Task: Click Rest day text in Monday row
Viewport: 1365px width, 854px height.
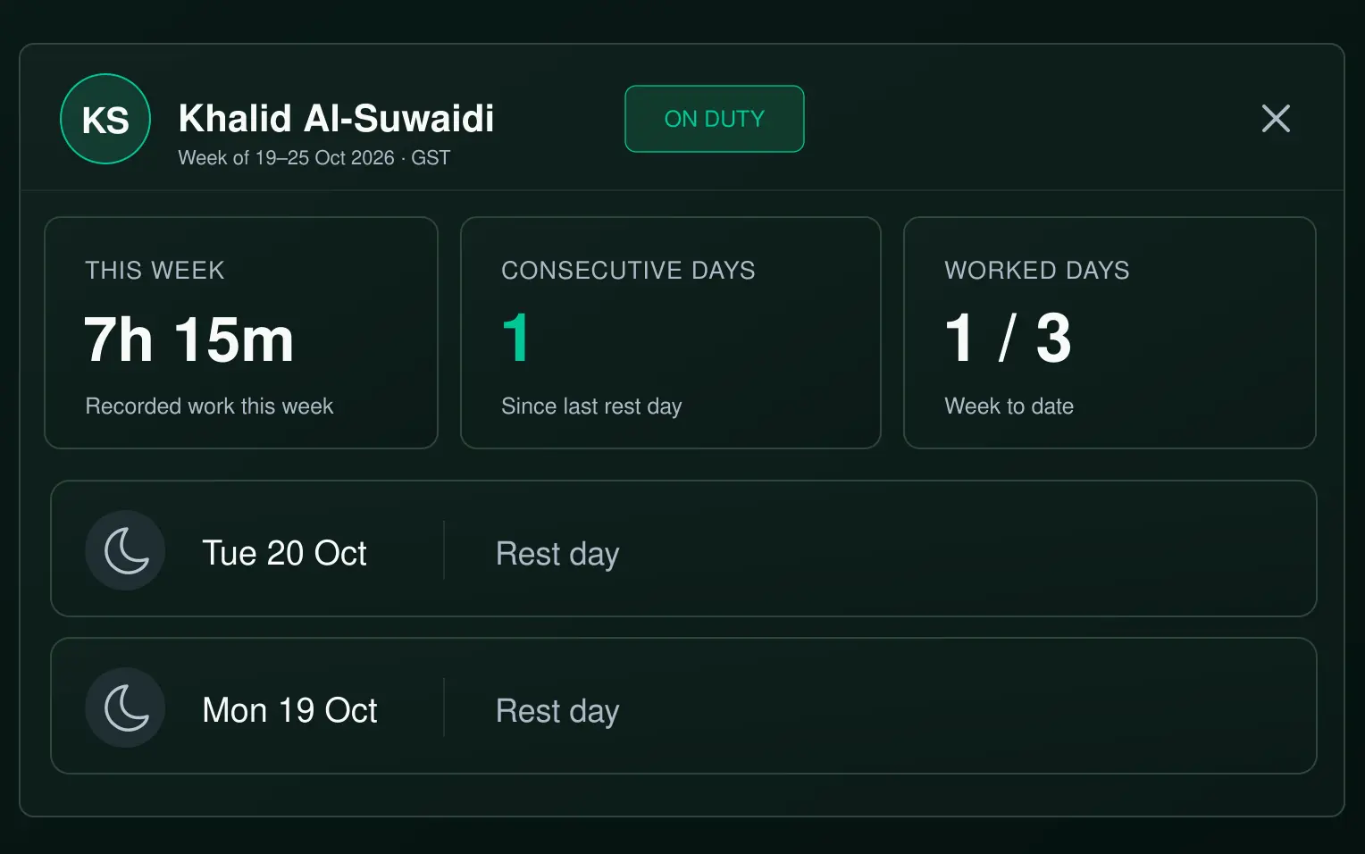Action: coord(557,711)
